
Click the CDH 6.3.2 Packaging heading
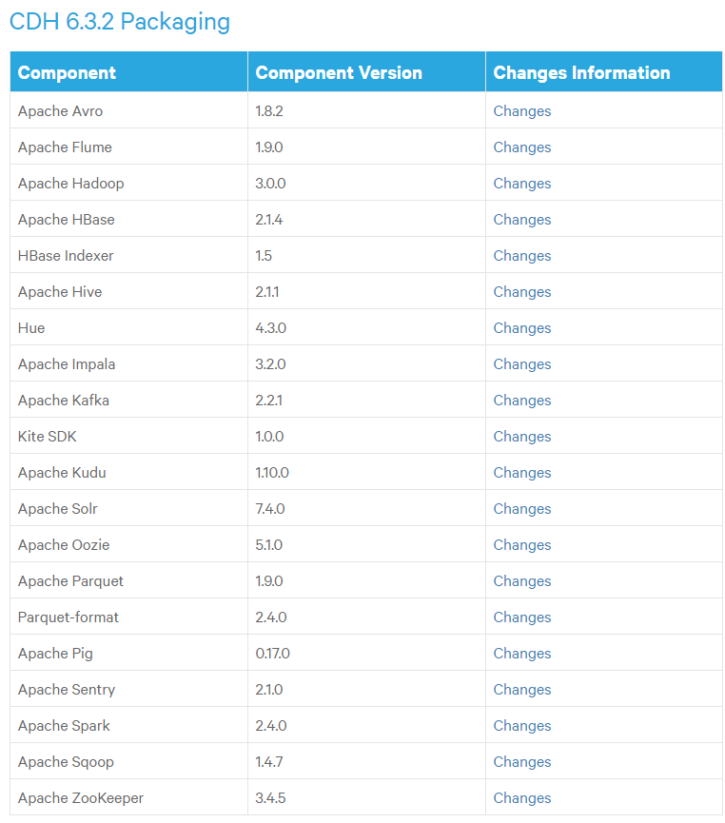point(120,22)
